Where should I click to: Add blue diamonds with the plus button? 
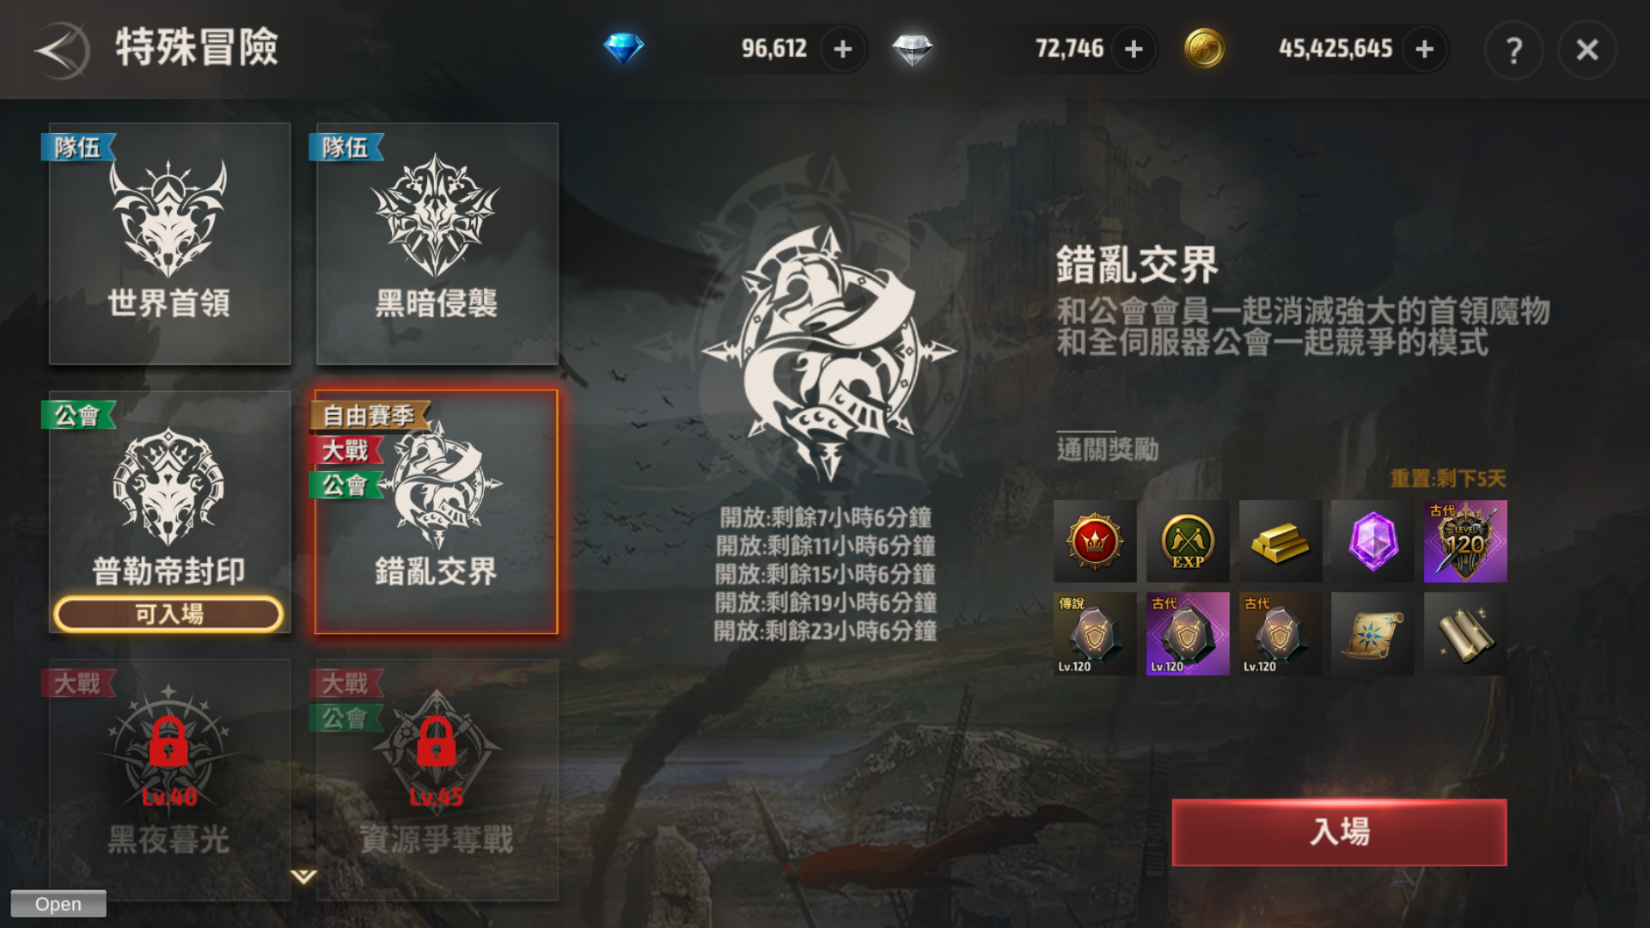click(843, 49)
